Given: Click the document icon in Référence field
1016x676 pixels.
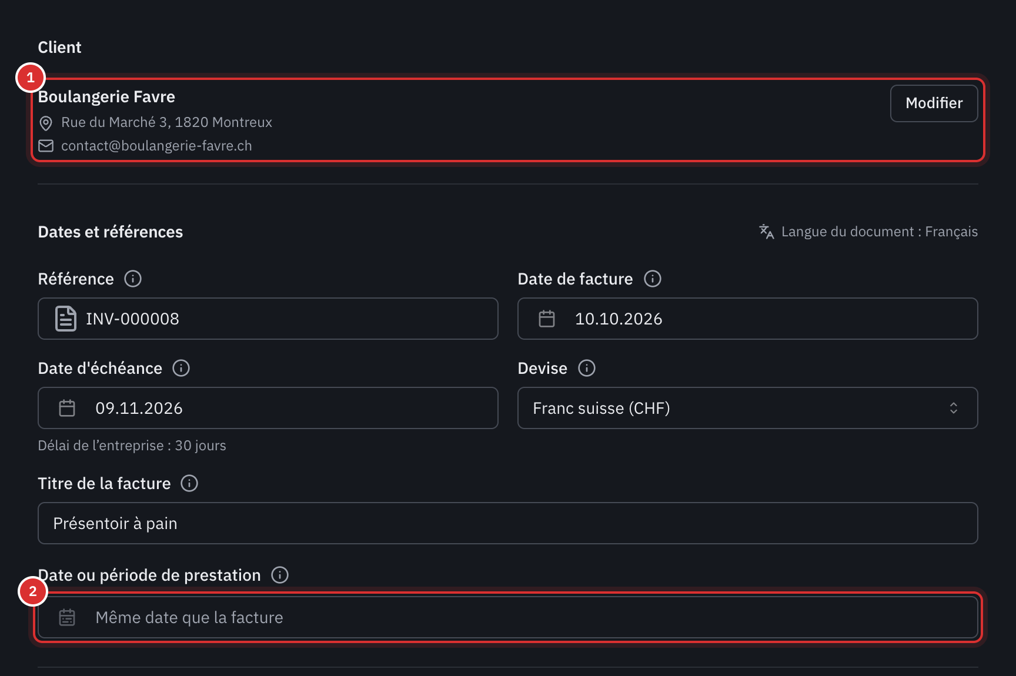Looking at the screenshot, I should [66, 319].
